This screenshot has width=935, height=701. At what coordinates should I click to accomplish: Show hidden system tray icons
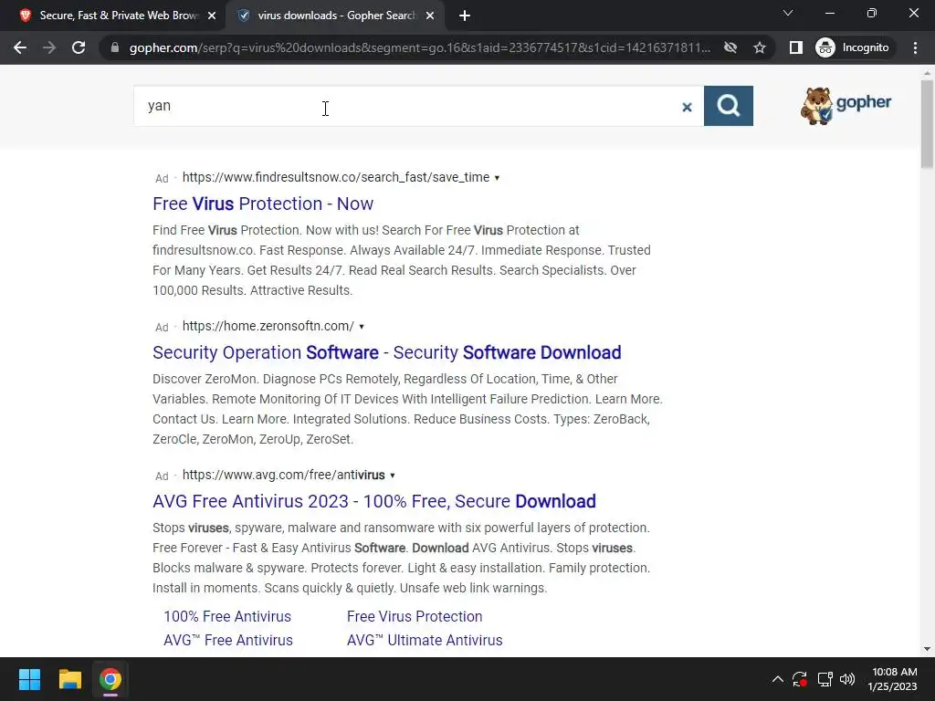(778, 679)
